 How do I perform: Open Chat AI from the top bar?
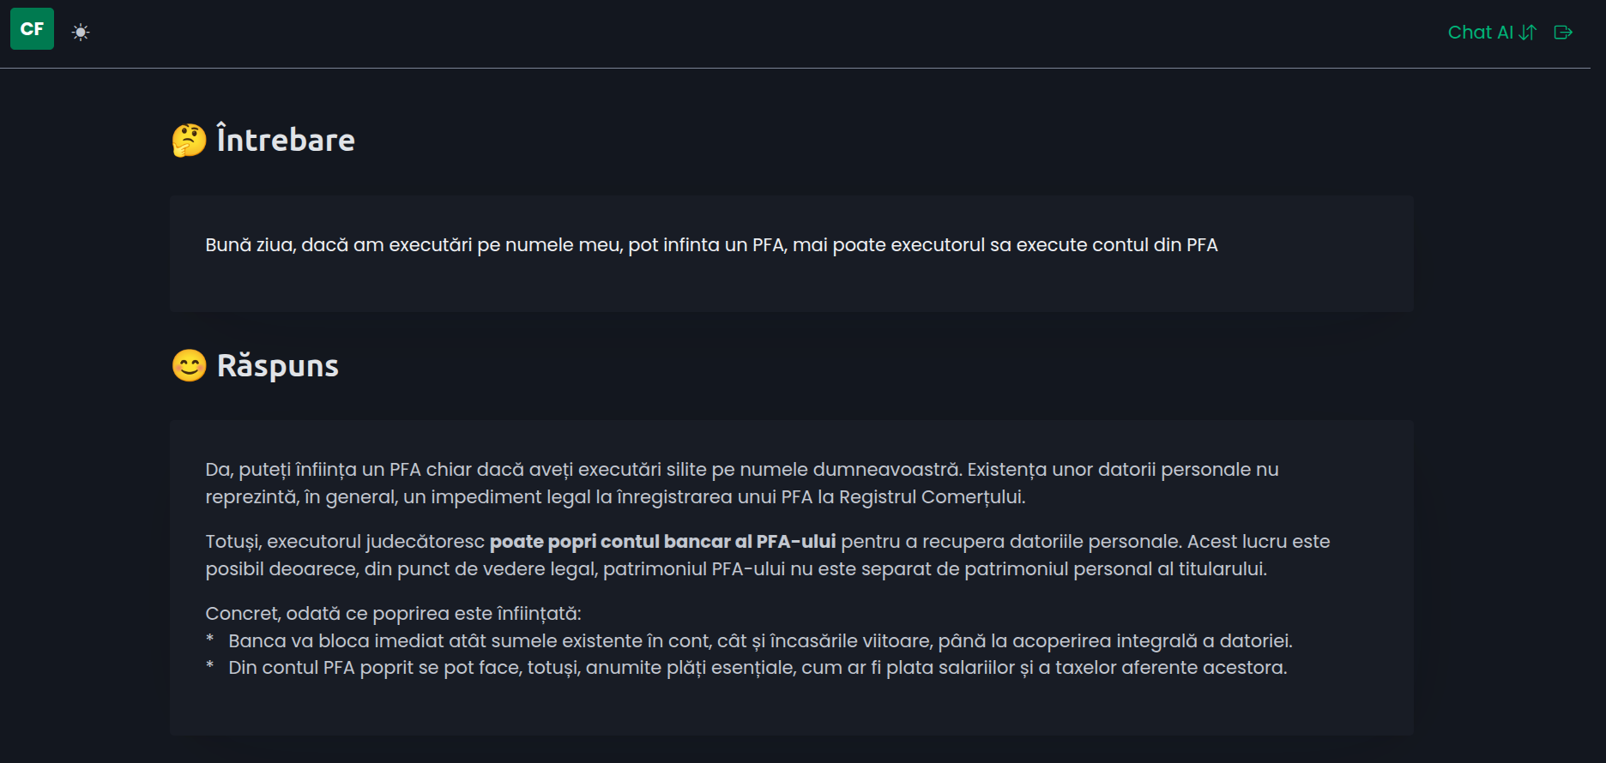[x=1482, y=32]
